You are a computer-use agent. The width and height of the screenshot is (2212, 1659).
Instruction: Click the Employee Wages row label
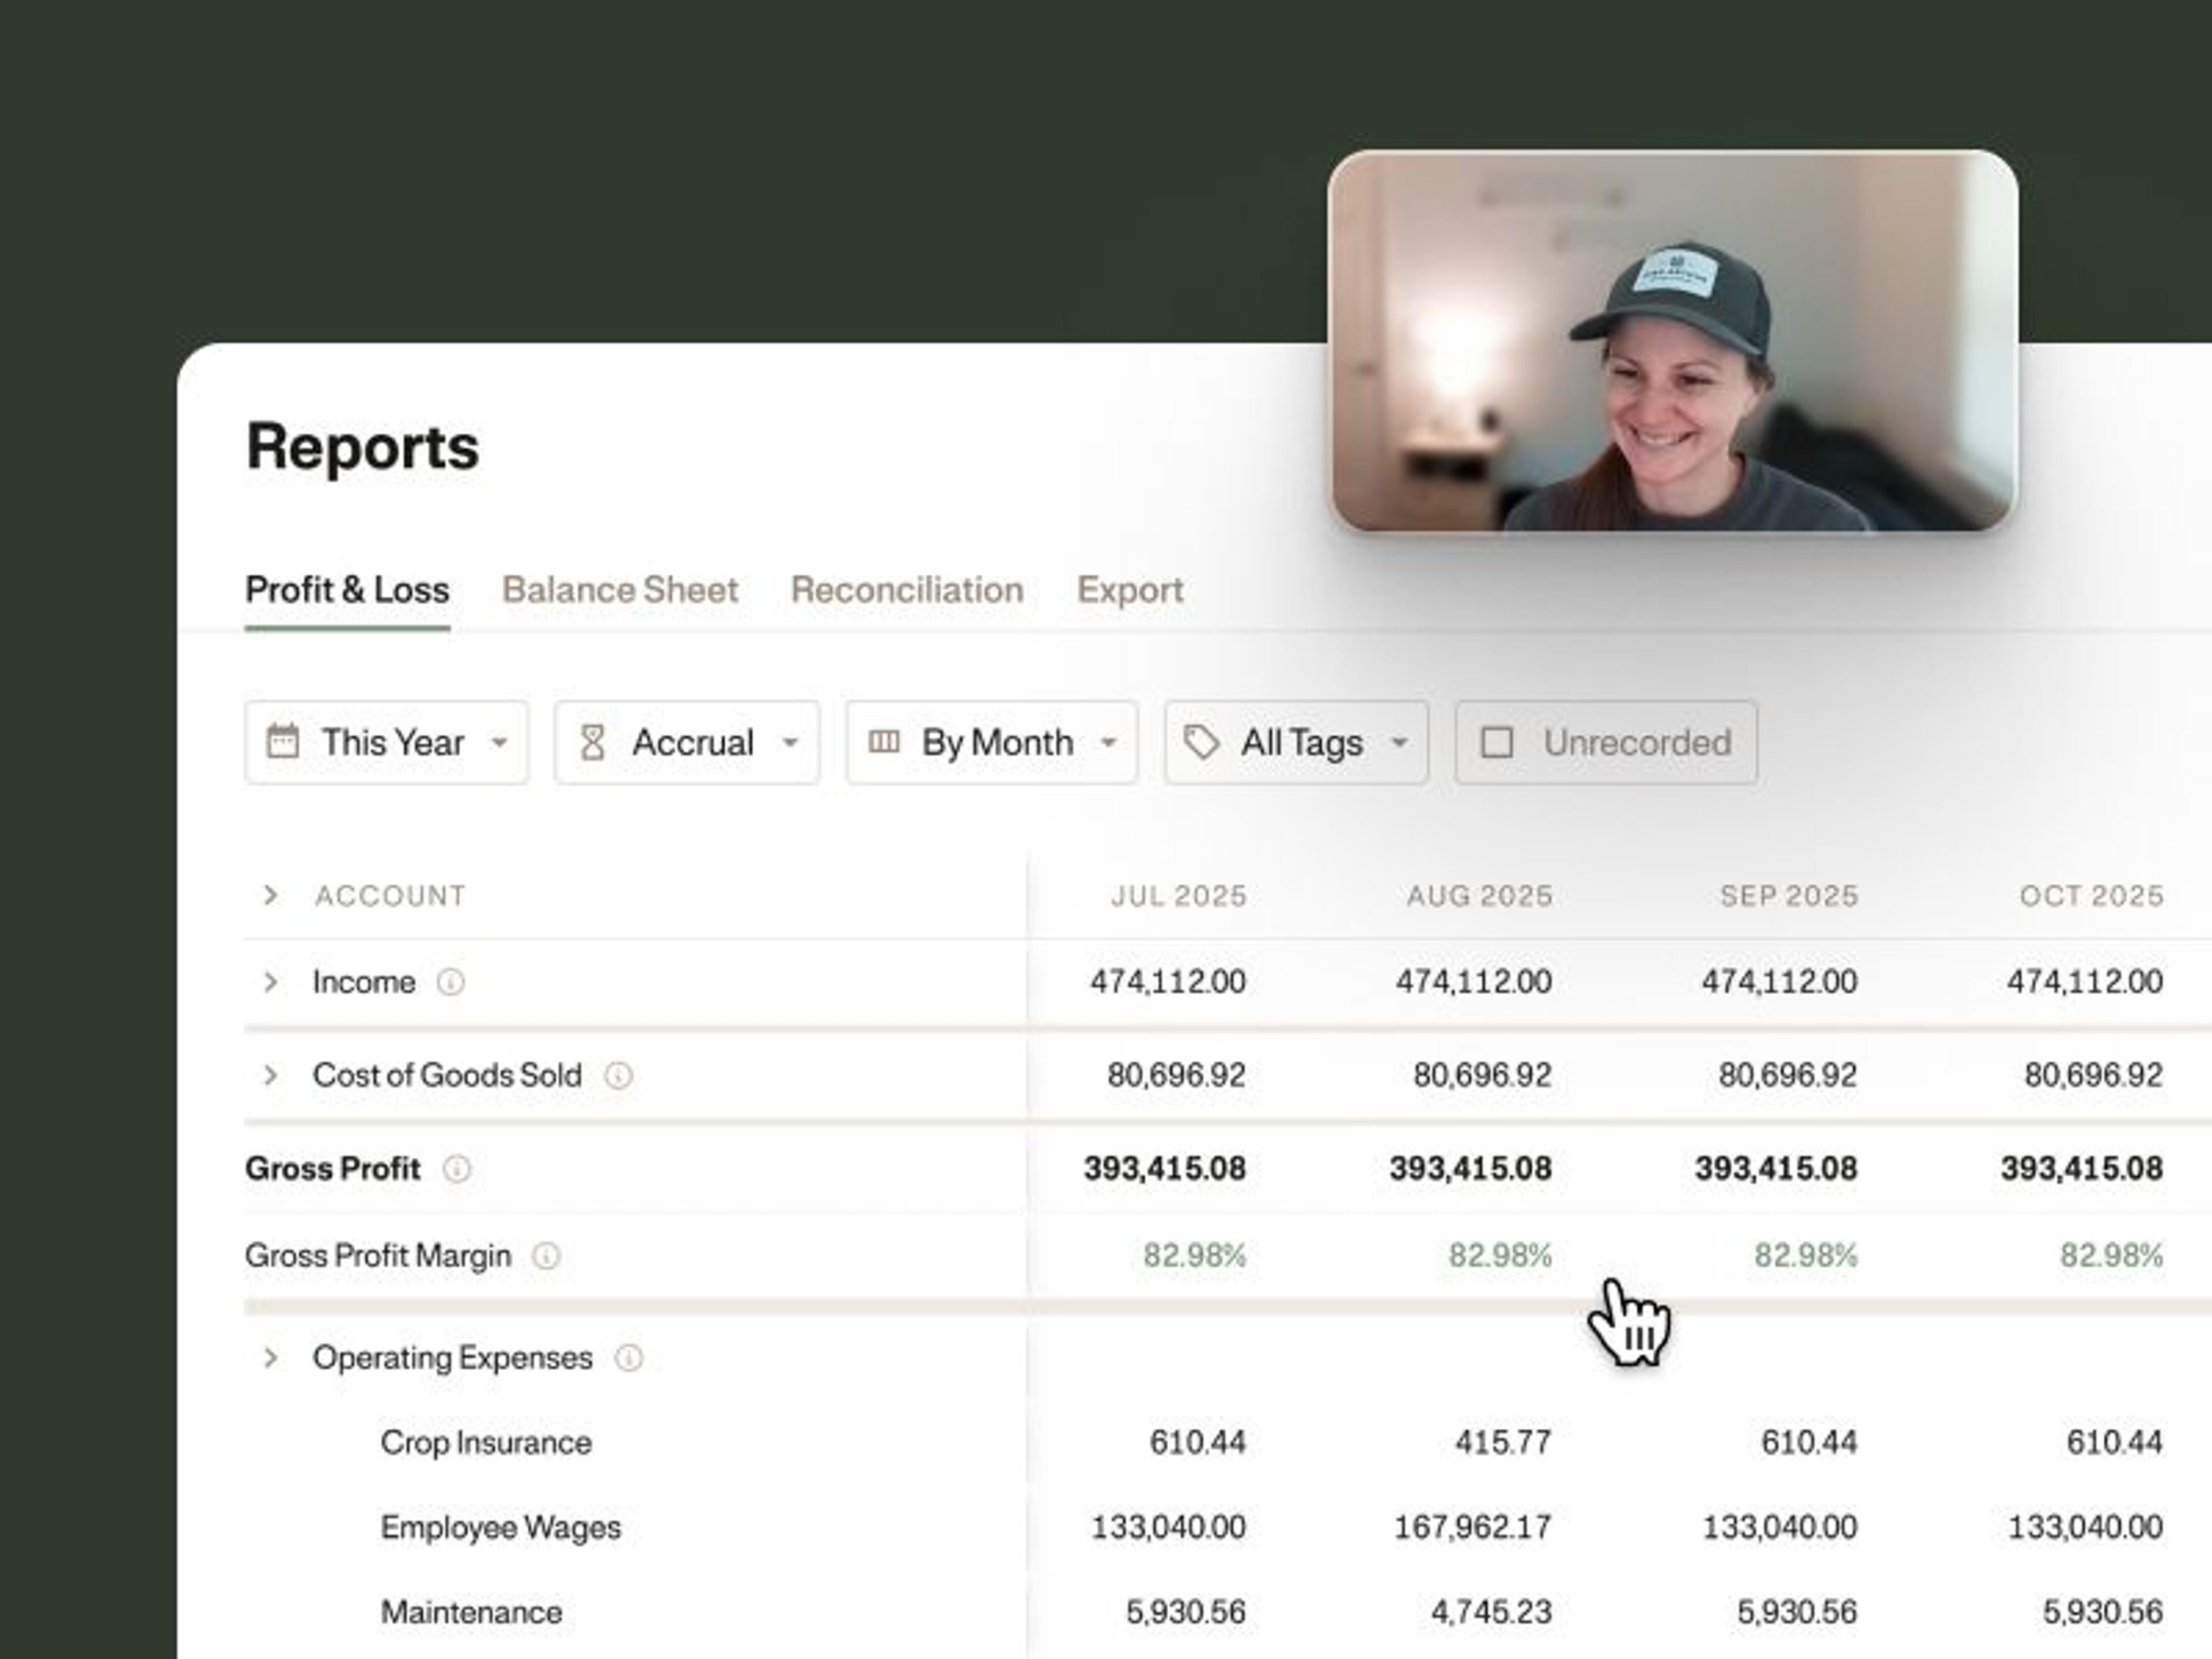click(x=500, y=1527)
